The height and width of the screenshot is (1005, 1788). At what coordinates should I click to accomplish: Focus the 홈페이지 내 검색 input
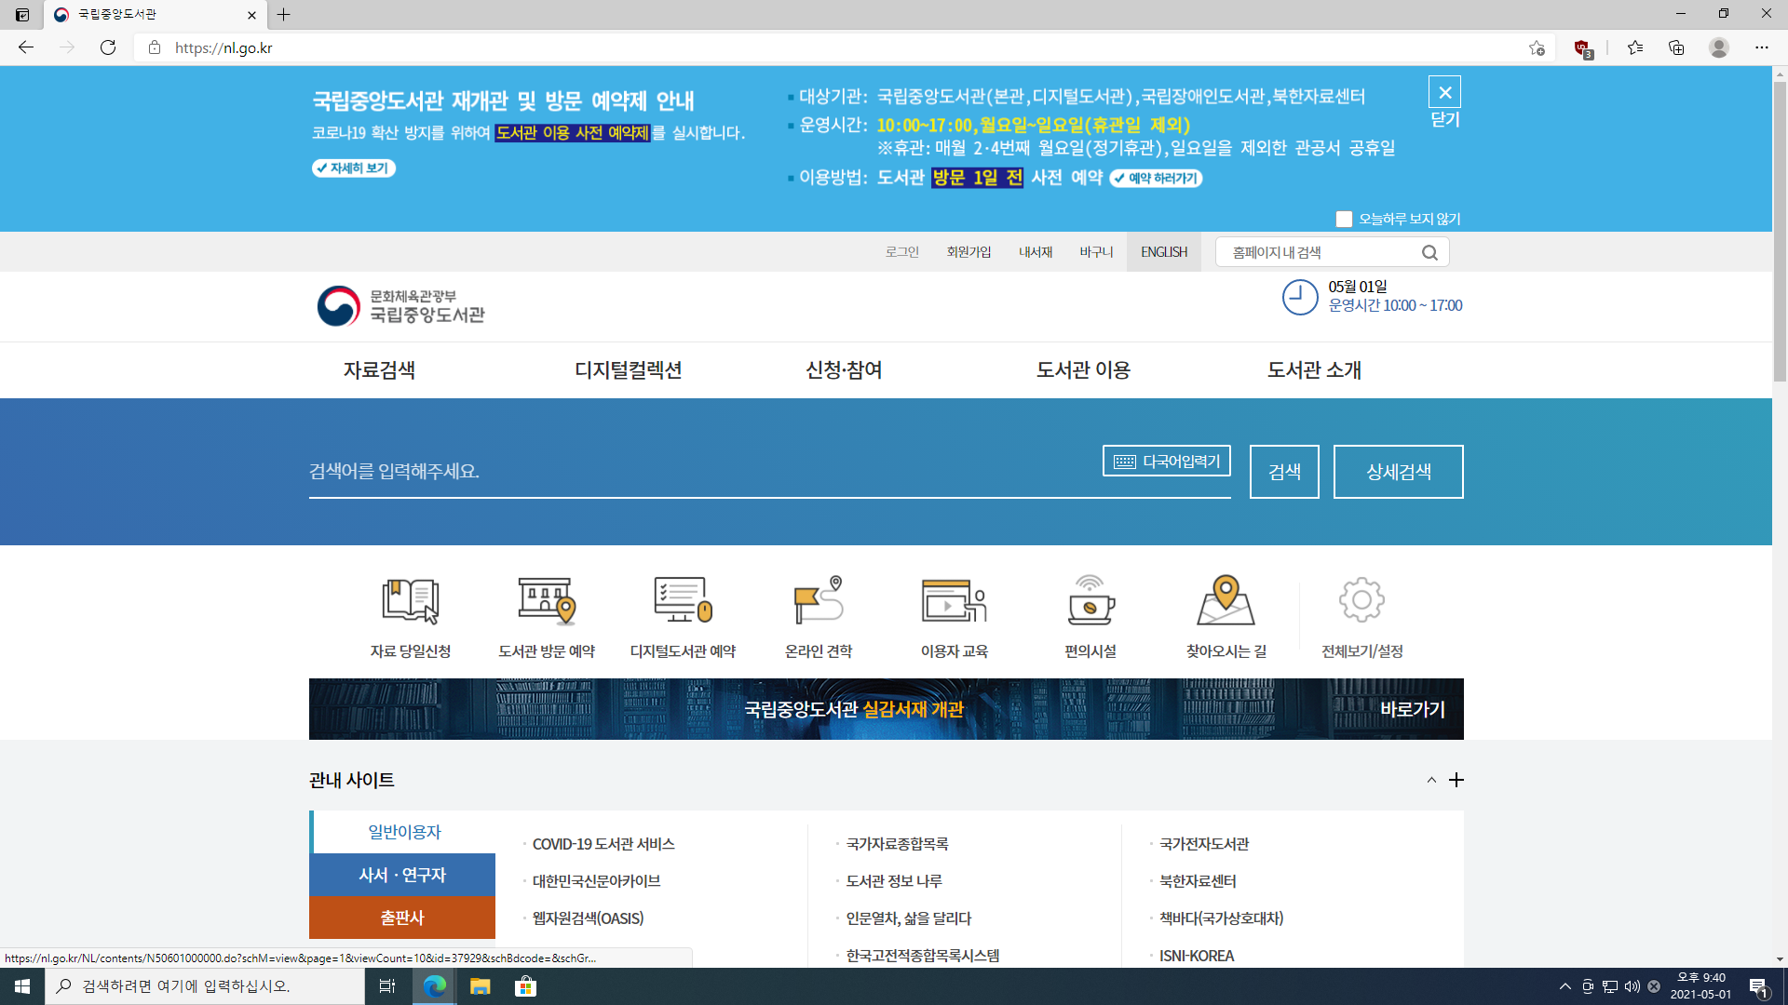point(1320,252)
